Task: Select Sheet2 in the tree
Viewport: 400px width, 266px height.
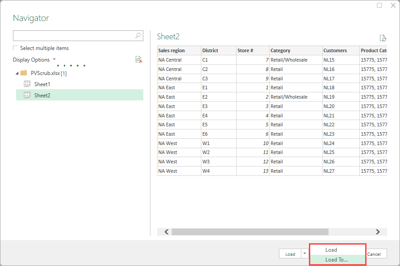Action: click(79, 95)
